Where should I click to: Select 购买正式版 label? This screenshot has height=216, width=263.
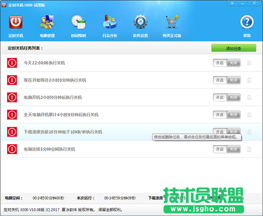click(x=172, y=36)
